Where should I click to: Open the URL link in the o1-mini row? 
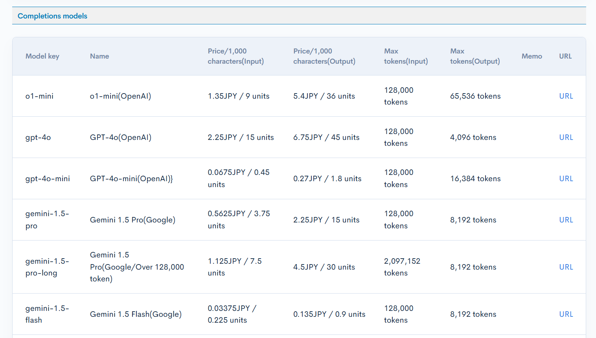[x=566, y=96]
